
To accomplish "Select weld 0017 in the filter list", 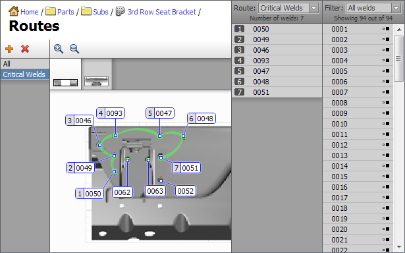I will [358, 198].
